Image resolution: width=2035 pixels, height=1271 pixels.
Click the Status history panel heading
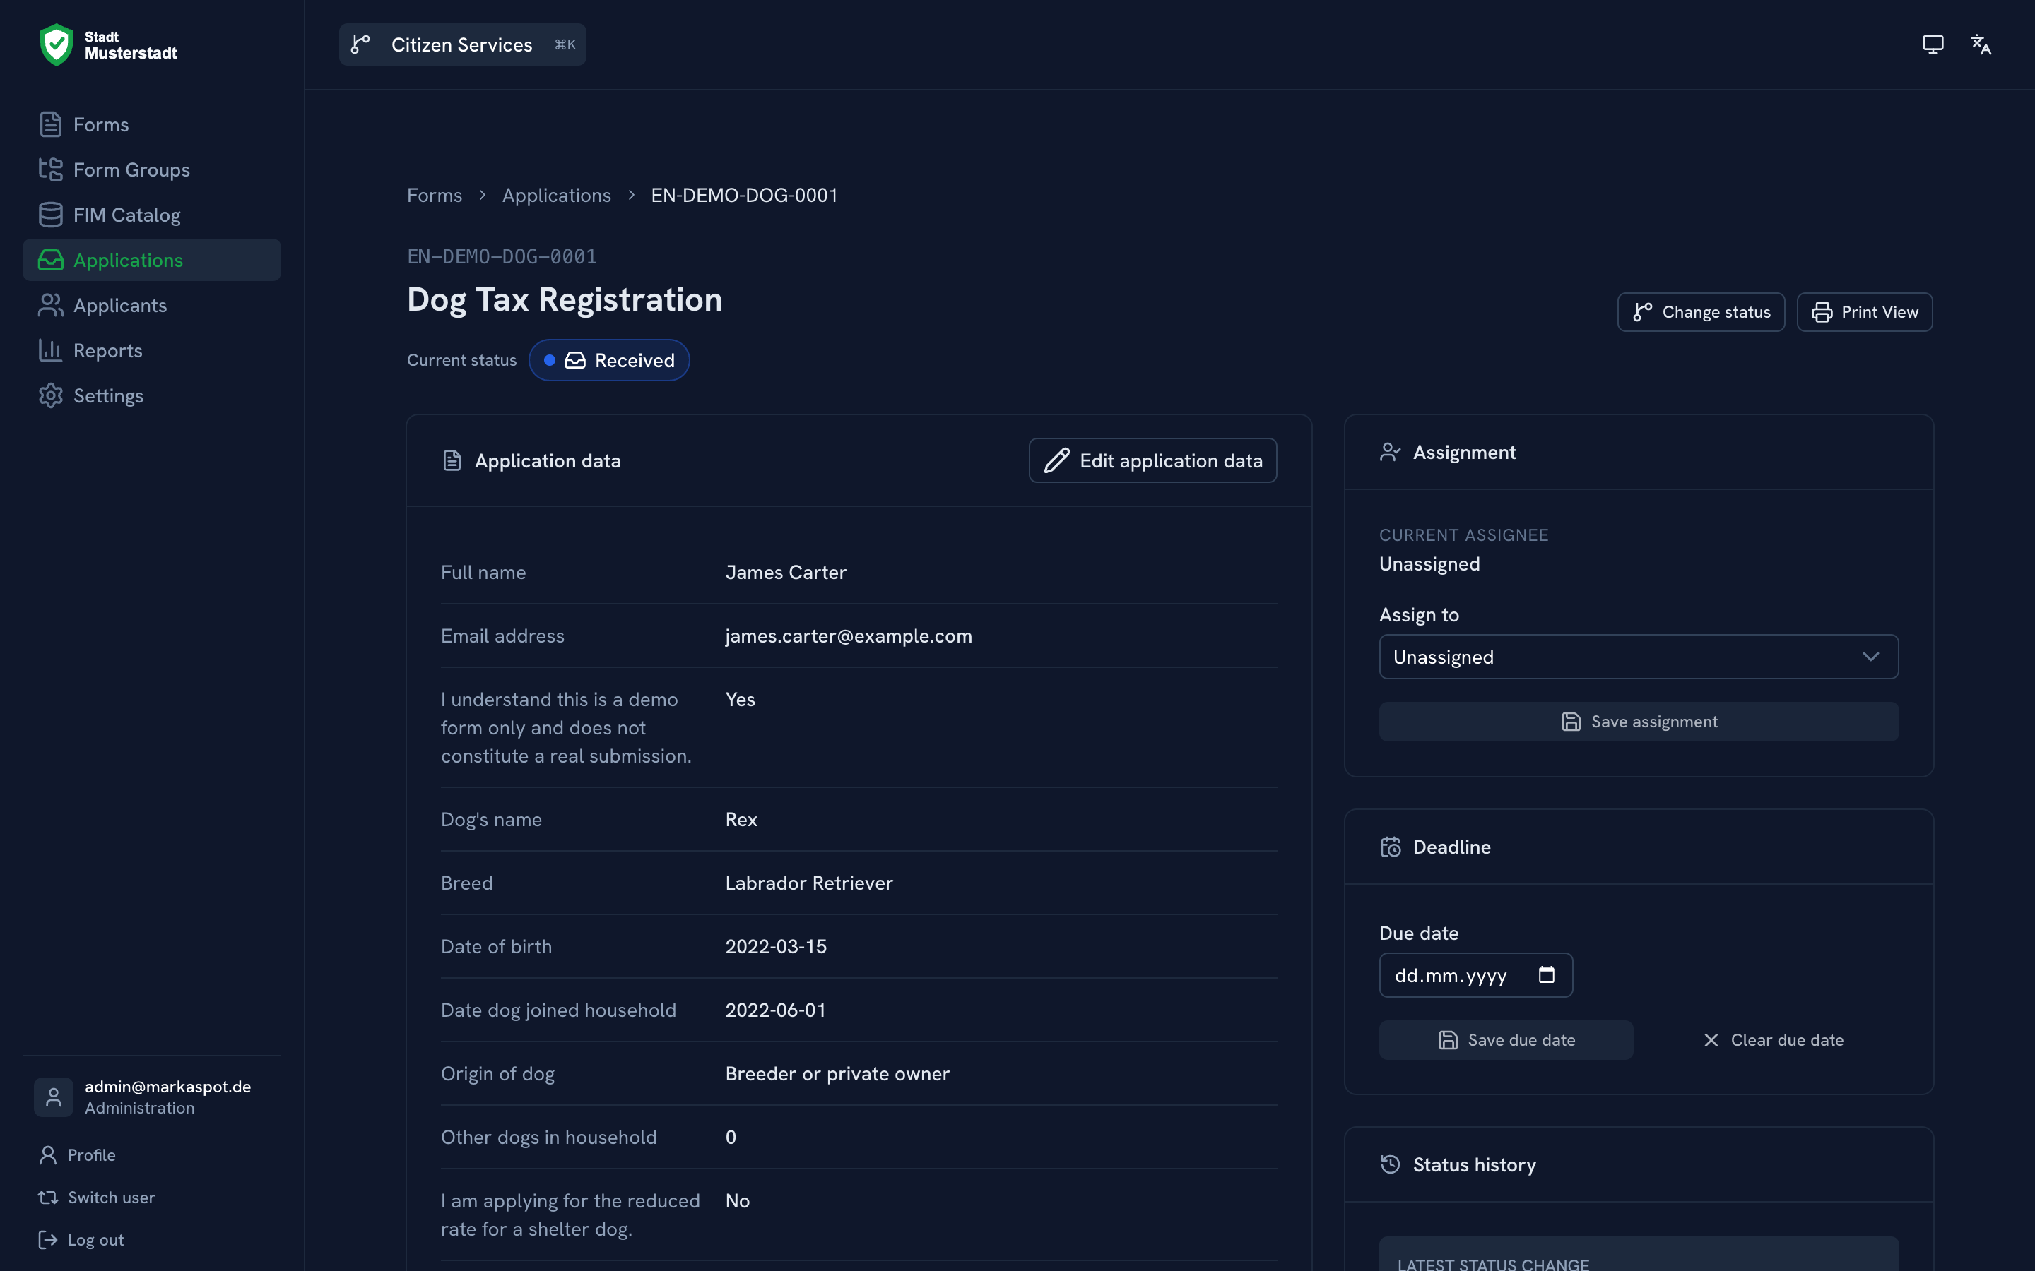pos(1474,1164)
